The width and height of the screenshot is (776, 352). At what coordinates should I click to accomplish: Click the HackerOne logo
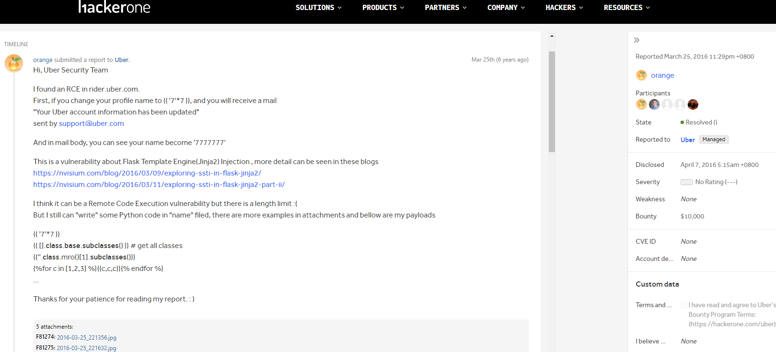(115, 7)
